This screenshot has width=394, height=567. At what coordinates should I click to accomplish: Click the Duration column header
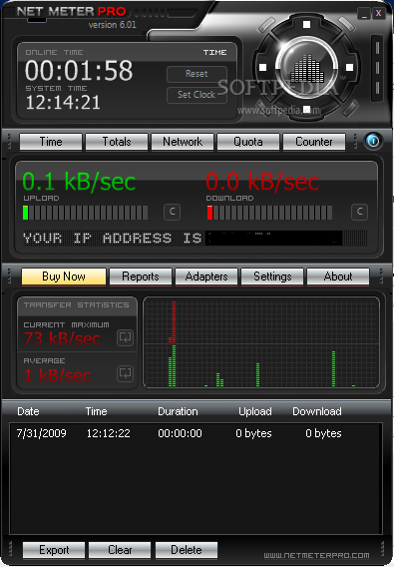point(178,411)
